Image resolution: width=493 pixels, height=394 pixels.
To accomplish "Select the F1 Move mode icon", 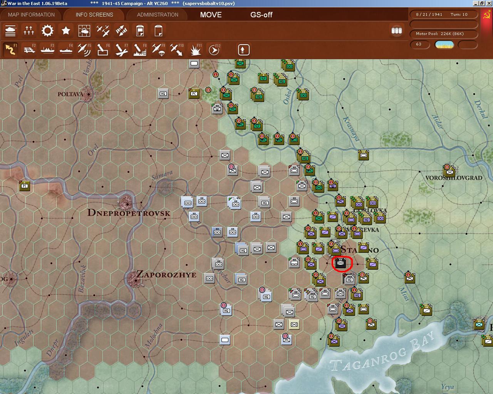I will (10, 50).
